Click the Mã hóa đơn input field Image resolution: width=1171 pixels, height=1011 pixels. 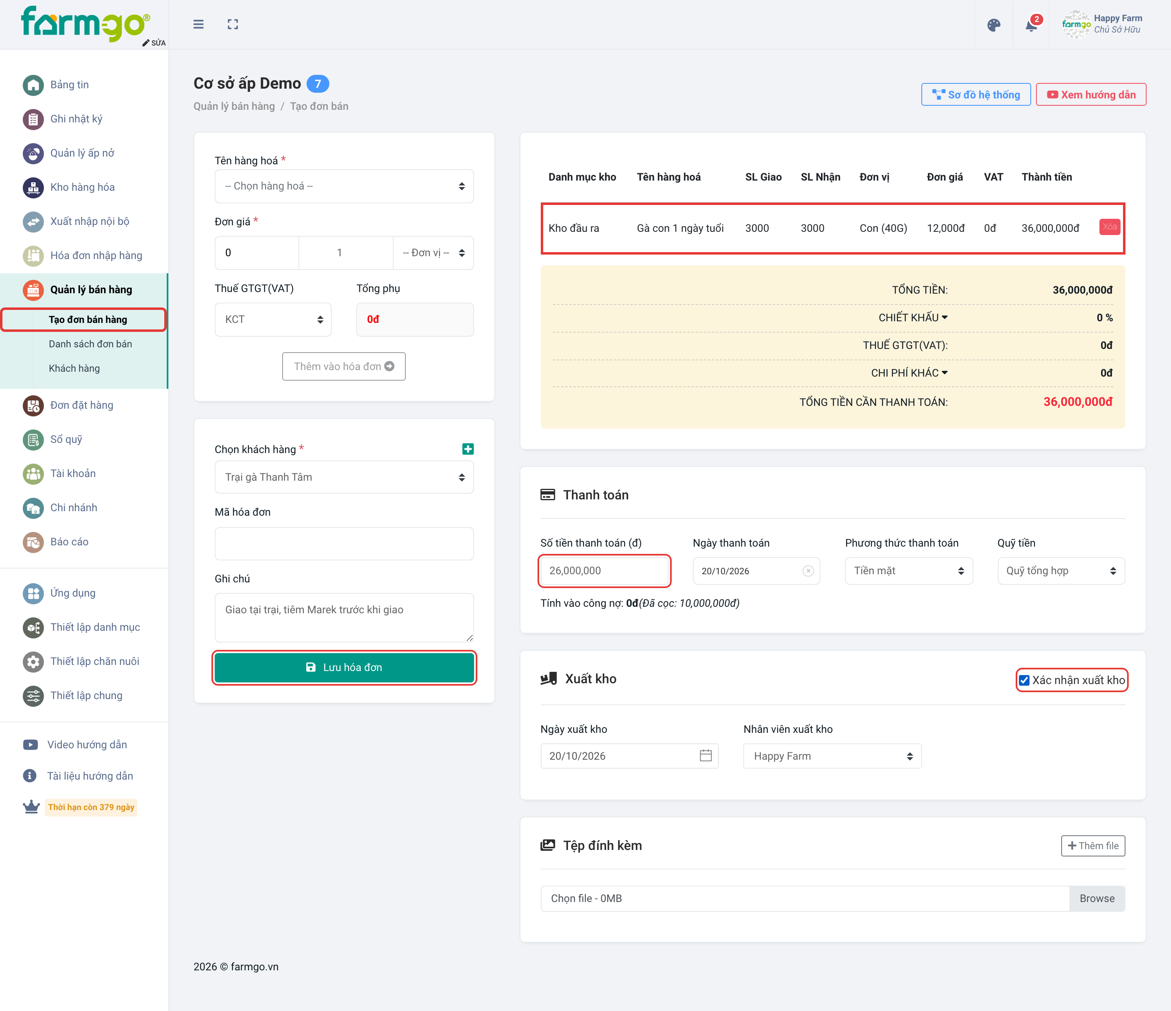pyautogui.click(x=344, y=544)
